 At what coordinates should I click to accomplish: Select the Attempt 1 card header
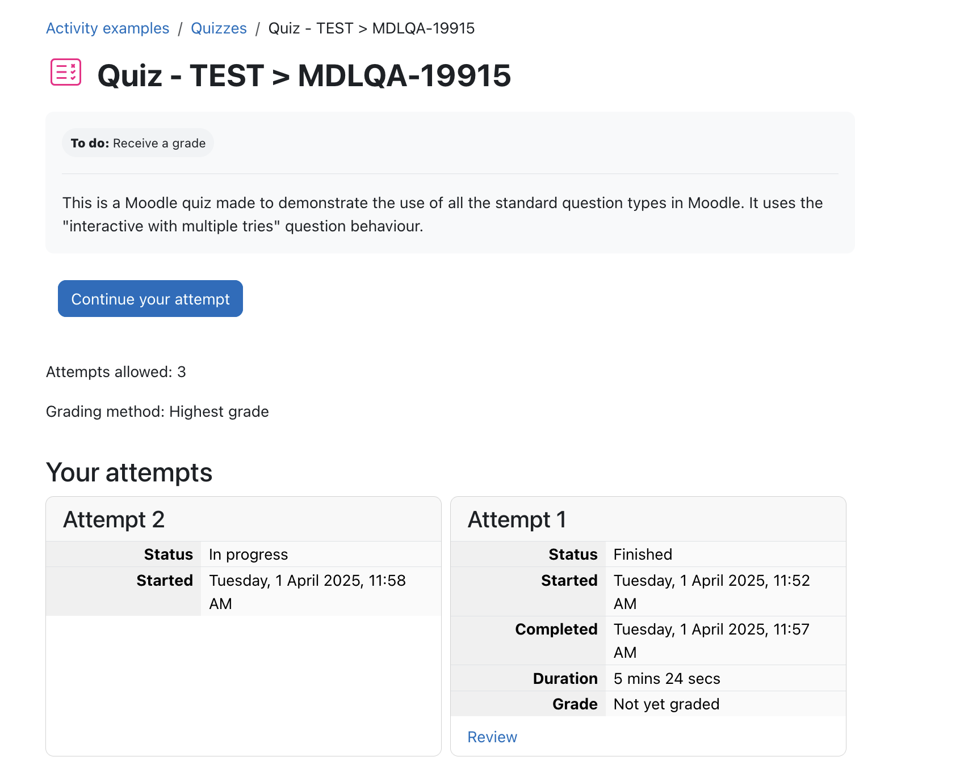[648, 519]
